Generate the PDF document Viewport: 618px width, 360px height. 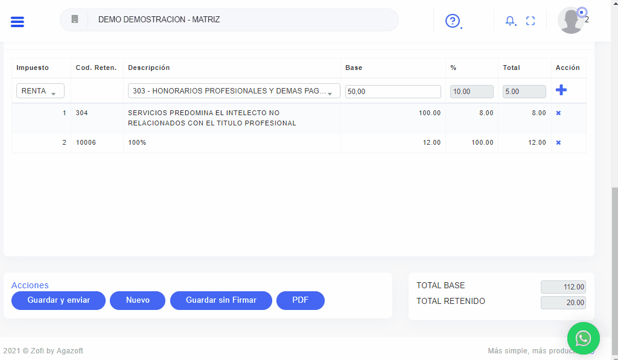[x=300, y=300]
